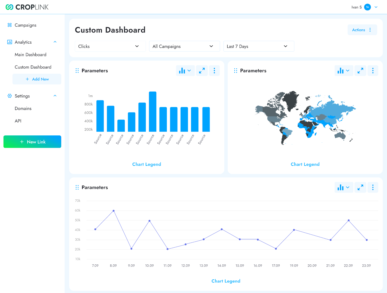This screenshot has height=293, width=387.
Task: Collapse the Settings sidebar section
Action: (55, 96)
